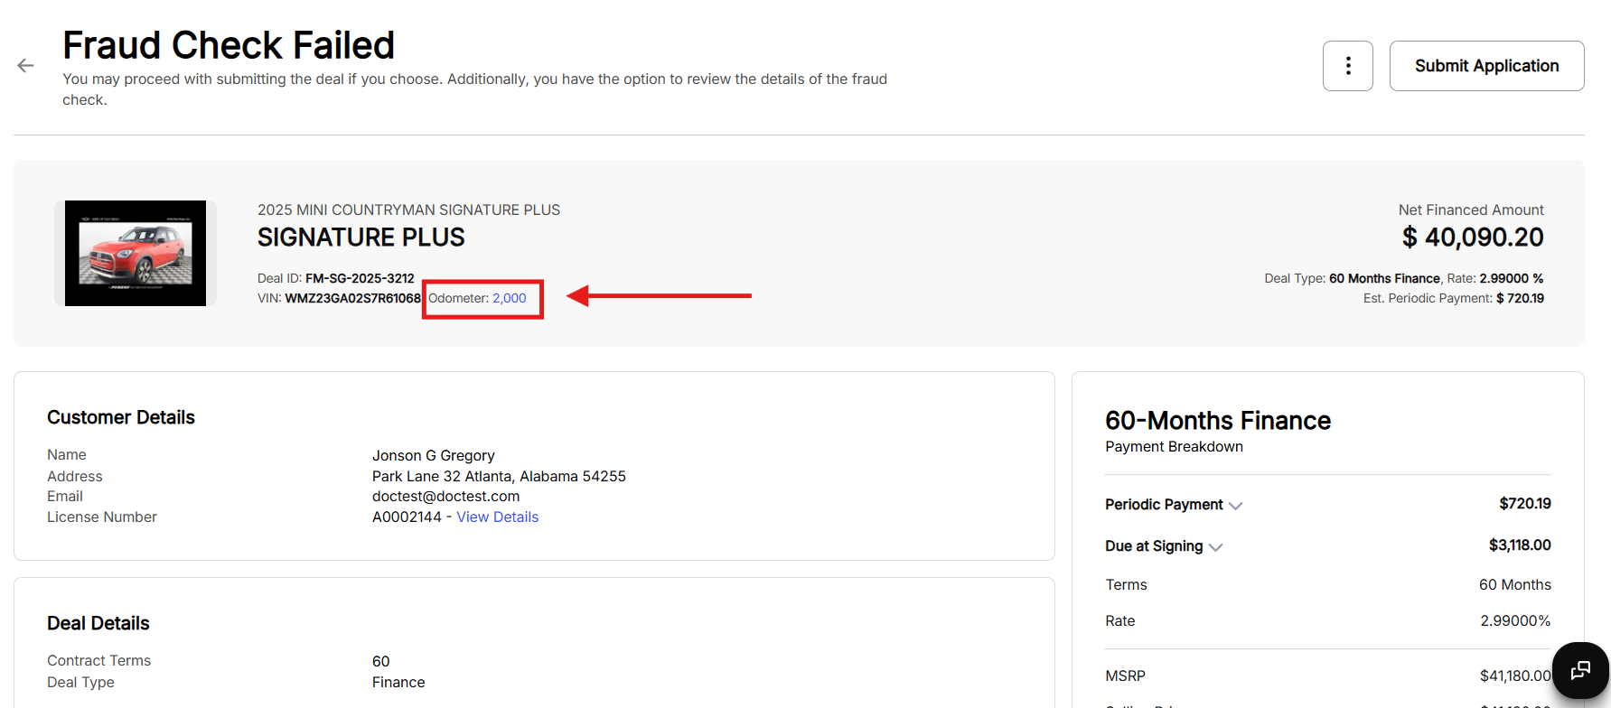1611x708 pixels.
Task: Click the Fraud Check Failed heading
Action: tap(229, 45)
